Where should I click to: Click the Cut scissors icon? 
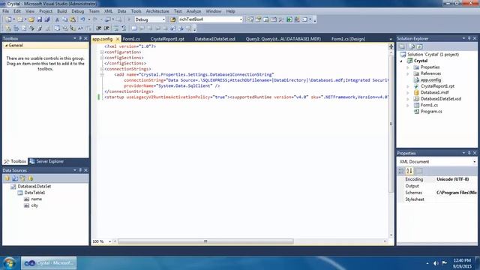[57, 19]
